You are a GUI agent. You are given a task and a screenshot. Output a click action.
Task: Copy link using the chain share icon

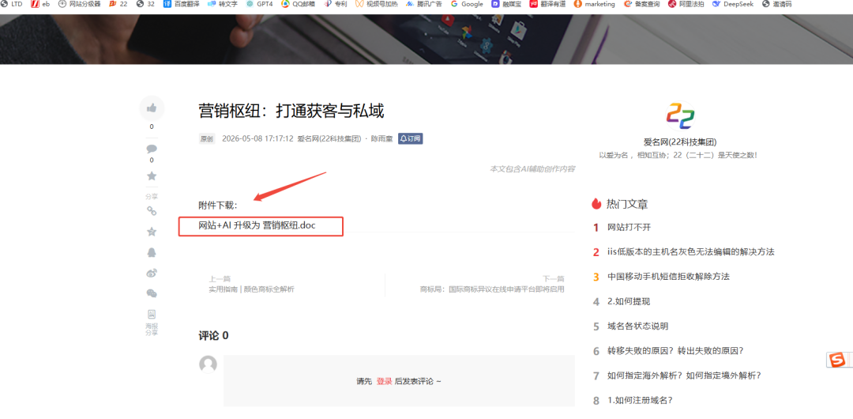coord(152,211)
